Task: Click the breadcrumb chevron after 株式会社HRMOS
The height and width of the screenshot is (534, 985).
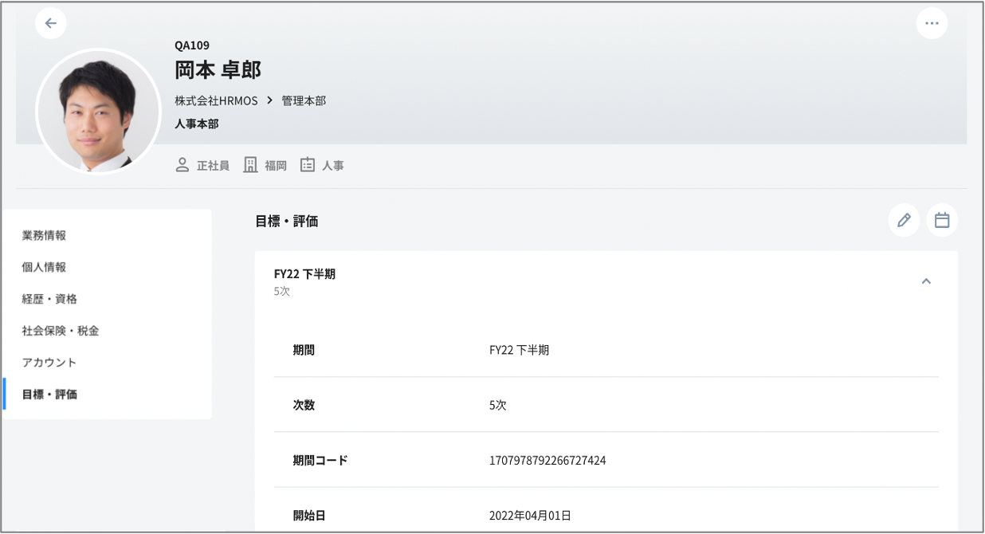Action: click(x=269, y=100)
